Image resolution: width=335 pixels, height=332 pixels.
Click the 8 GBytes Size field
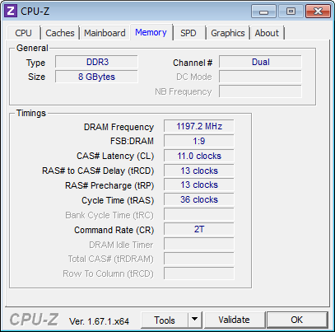[x=96, y=77]
